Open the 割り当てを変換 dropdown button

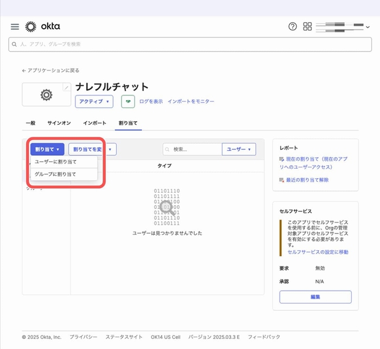[92, 149]
